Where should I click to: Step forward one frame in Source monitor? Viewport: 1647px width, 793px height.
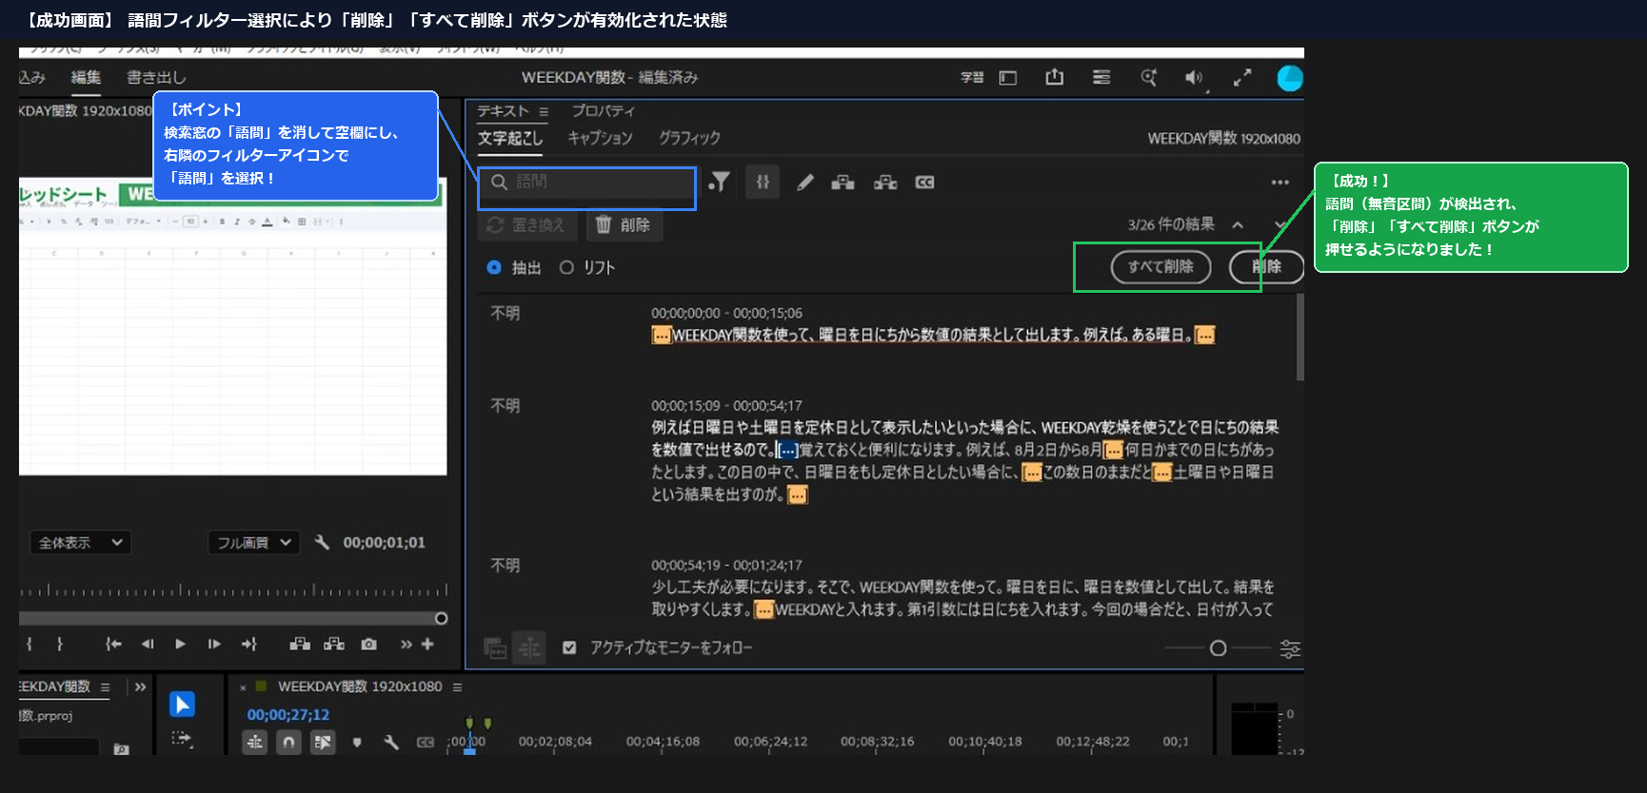[x=214, y=645]
